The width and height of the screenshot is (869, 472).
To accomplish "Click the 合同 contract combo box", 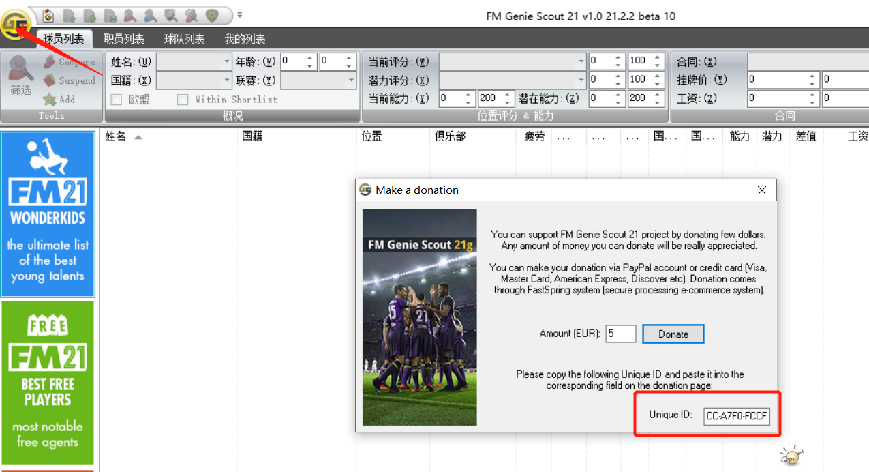I will tap(808, 61).
